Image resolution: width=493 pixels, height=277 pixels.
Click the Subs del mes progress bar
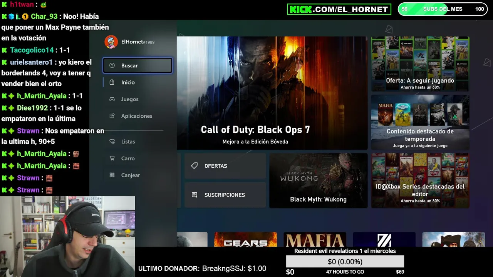pos(443,9)
